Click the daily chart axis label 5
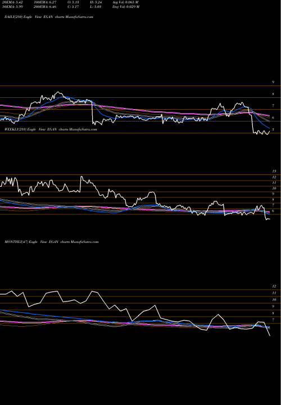Viewport: 281px width, 405px height. pos(273,130)
